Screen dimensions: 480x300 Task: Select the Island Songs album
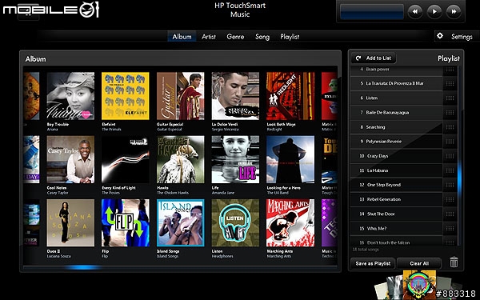(x=180, y=223)
